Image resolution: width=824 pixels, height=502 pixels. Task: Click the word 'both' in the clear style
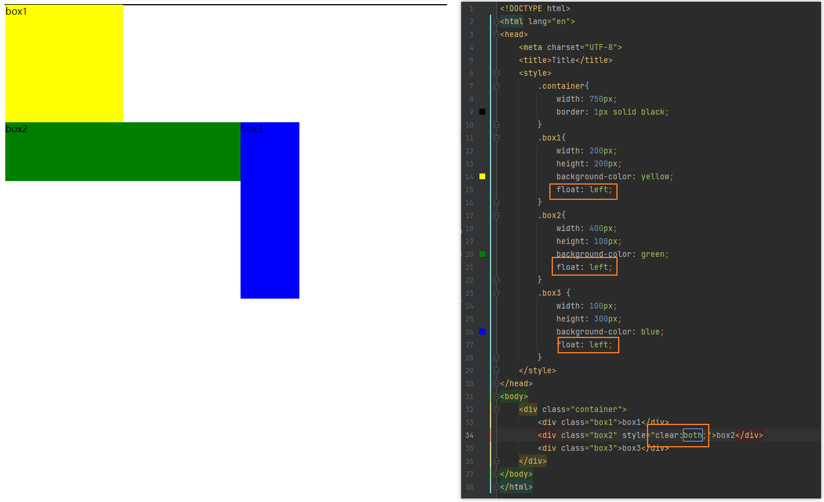[x=693, y=436]
